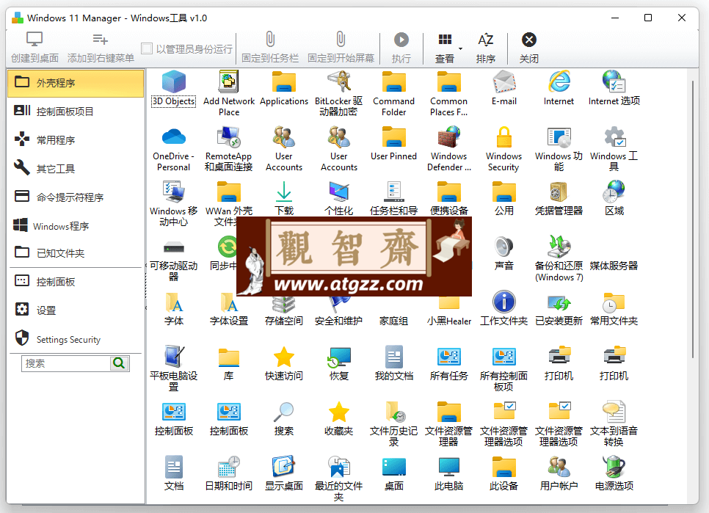Click the 查看 grid view button

click(445, 47)
